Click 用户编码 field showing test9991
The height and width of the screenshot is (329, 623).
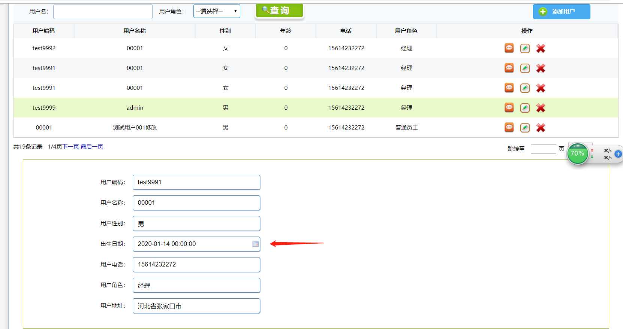point(196,182)
